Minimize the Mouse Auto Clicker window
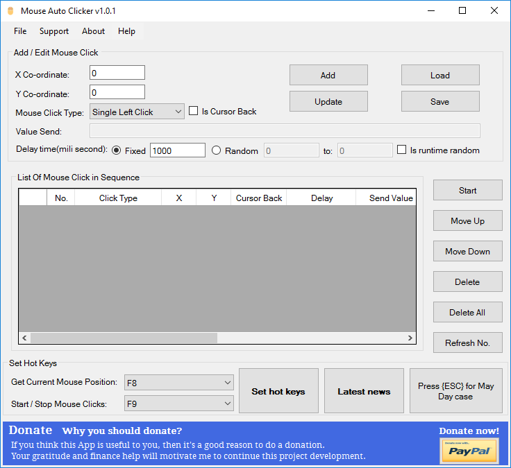This screenshot has width=511, height=468. [x=431, y=10]
